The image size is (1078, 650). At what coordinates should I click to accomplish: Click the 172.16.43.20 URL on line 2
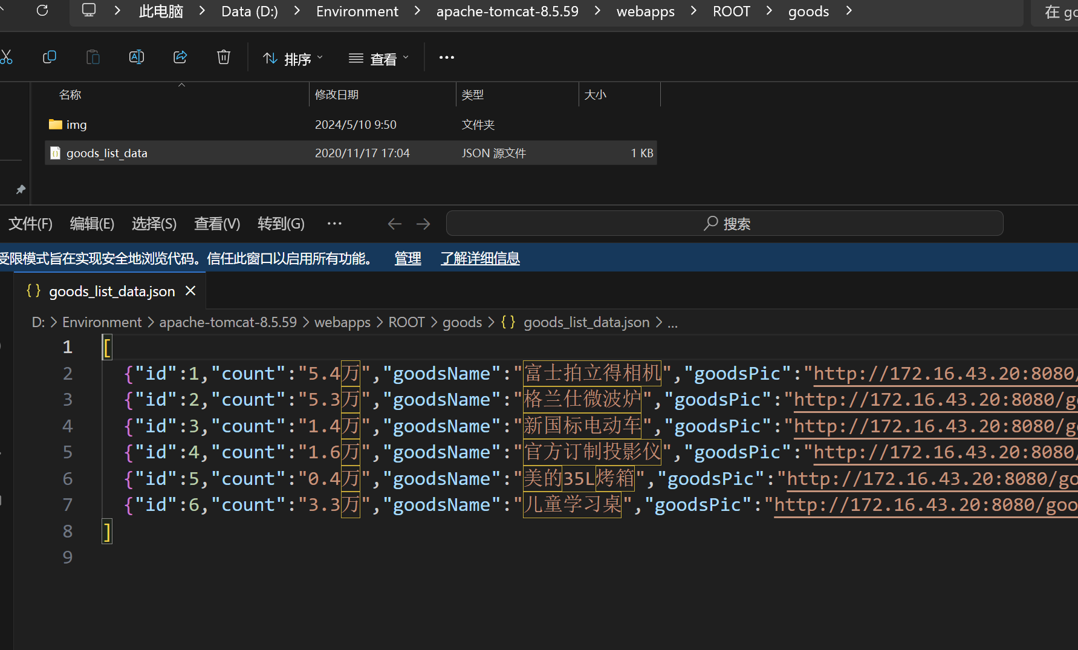tap(944, 373)
